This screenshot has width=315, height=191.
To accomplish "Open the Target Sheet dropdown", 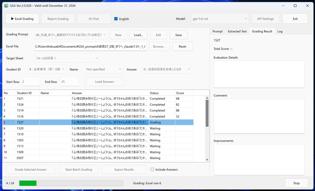I will [x=67, y=58].
